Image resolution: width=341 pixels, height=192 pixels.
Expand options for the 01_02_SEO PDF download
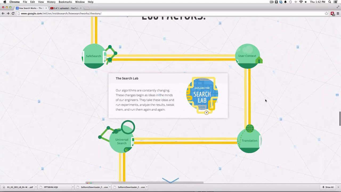[36, 187]
